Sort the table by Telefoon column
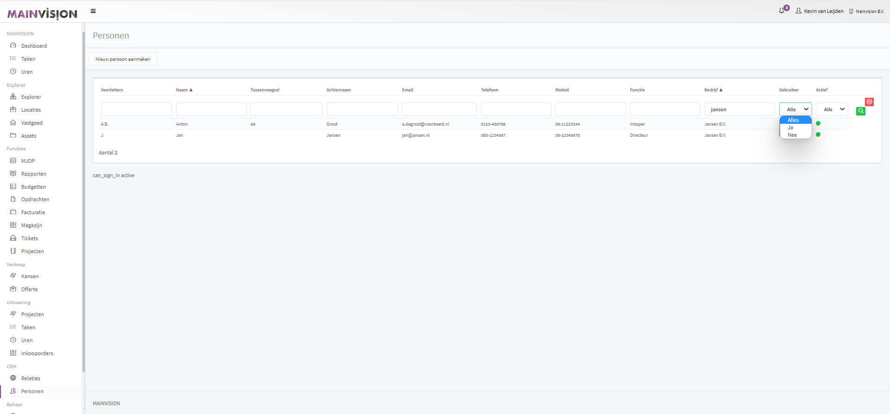Screen dimensions: 890x414 tap(489, 90)
